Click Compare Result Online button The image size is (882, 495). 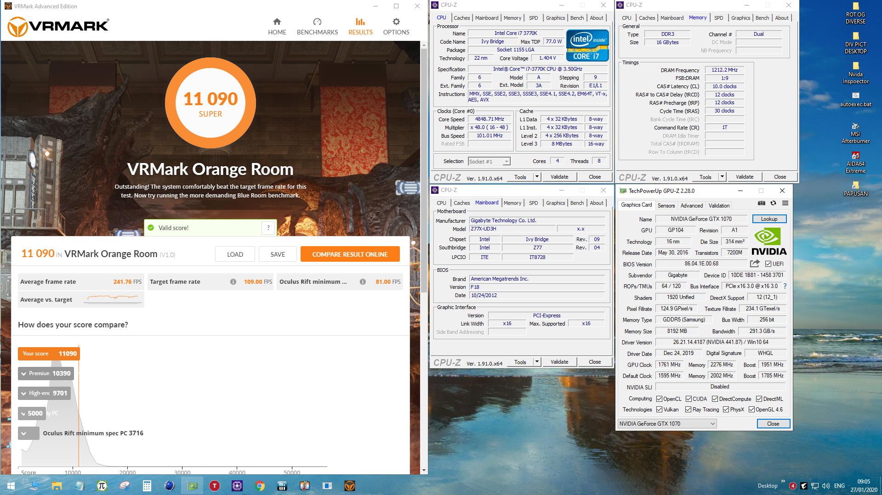point(350,254)
